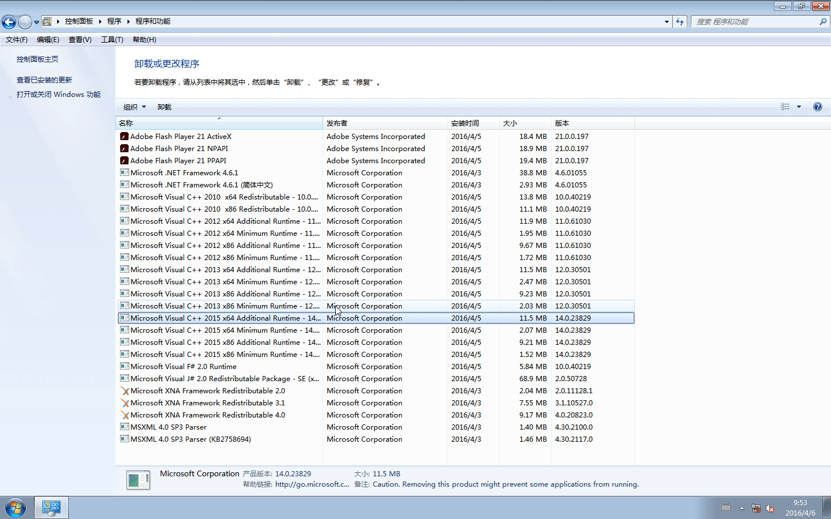Click the refresh button beside address bar

(x=680, y=22)
